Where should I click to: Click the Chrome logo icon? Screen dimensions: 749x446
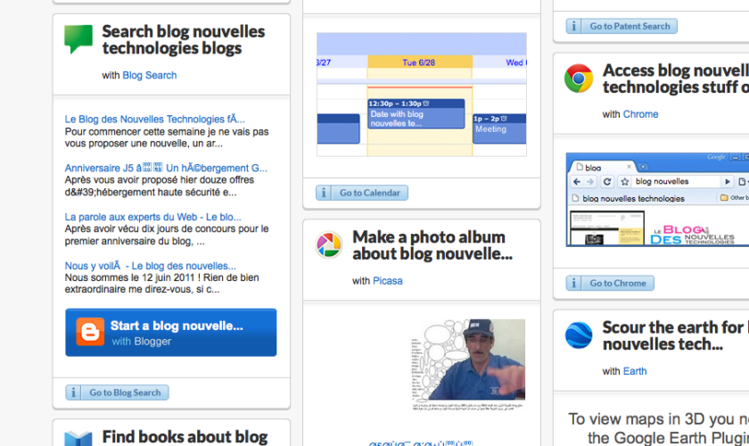[579, 78]
